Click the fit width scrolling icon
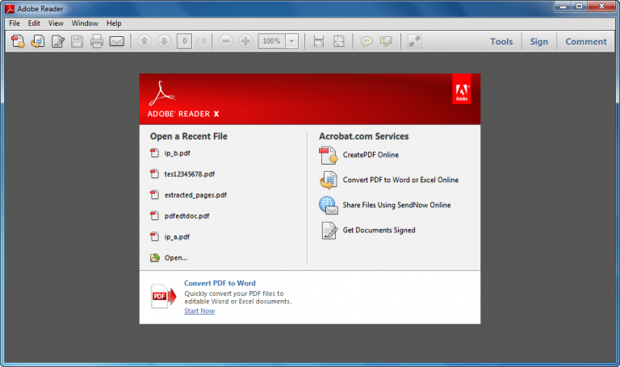 (319, 41)
